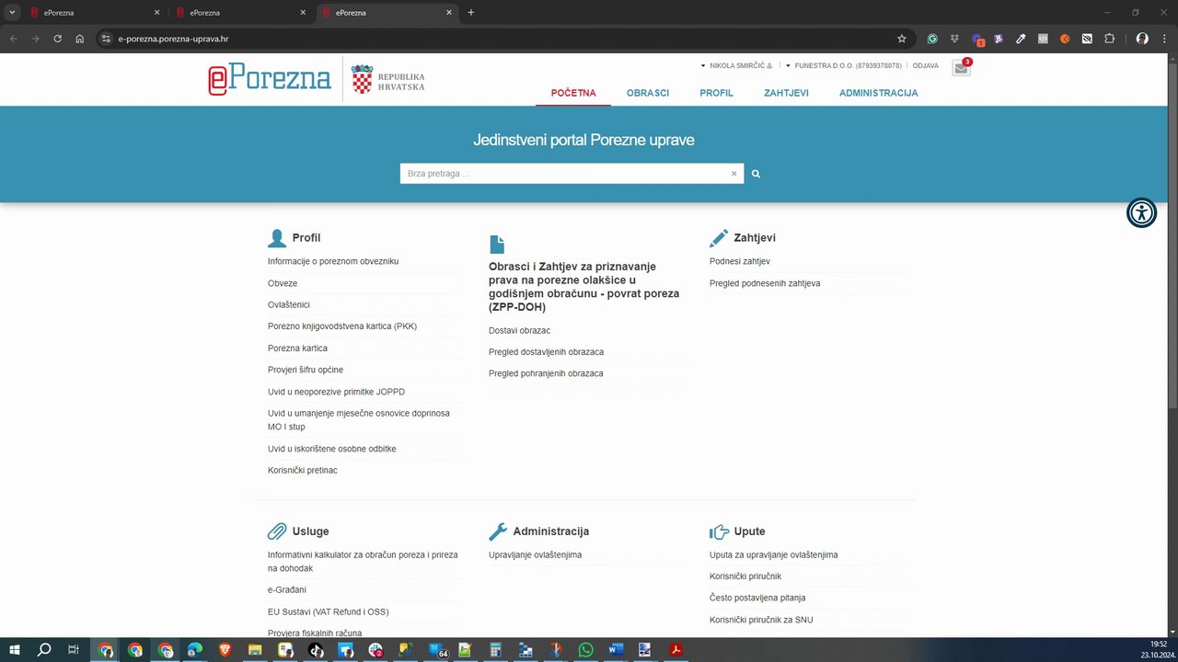Click the Podnesi zahtjev link
Image resolution: width=1178 pixels, height=662 pixels.
[x=740, y=262]
